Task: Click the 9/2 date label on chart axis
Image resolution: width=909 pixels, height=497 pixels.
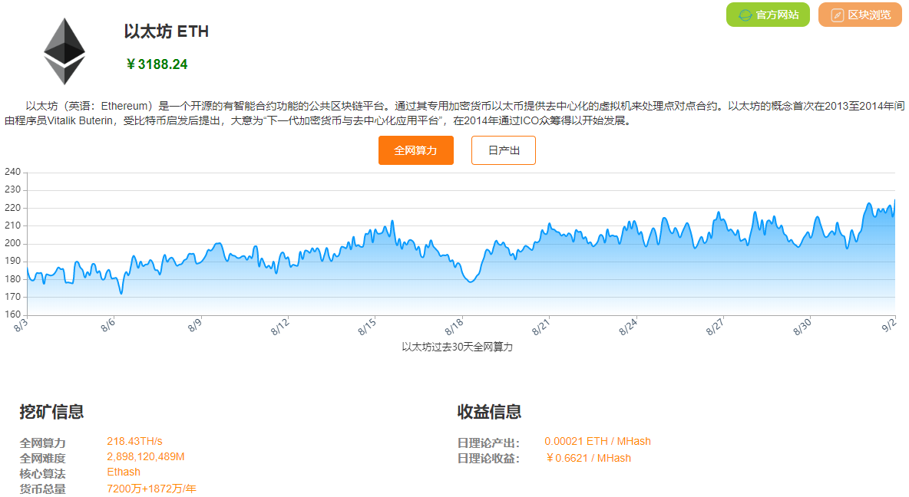Action: click(889, 325)
